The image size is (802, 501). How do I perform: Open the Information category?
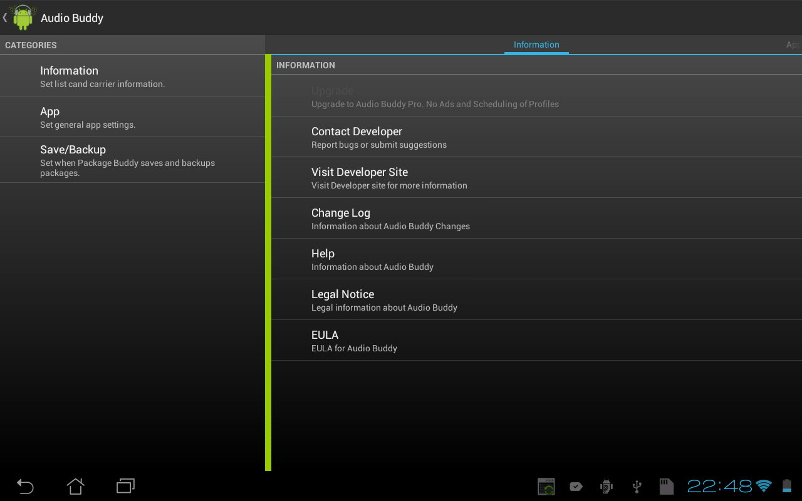tap(132, 76)
